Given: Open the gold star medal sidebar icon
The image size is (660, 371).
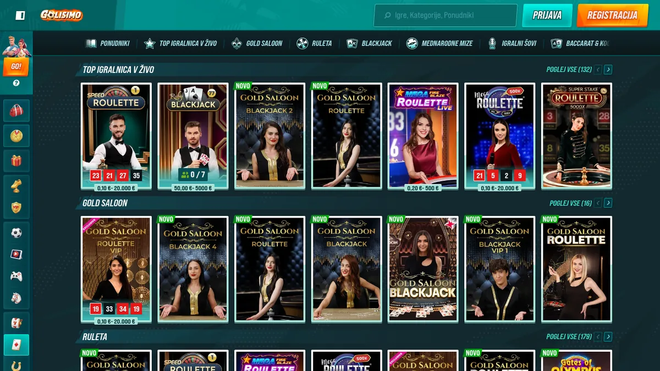Looking at the screenshot, I should click(16, 136).
